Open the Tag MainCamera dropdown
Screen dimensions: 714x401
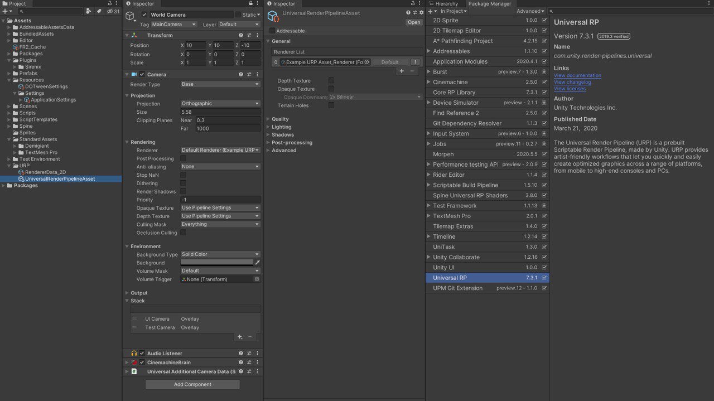(175, 24)
